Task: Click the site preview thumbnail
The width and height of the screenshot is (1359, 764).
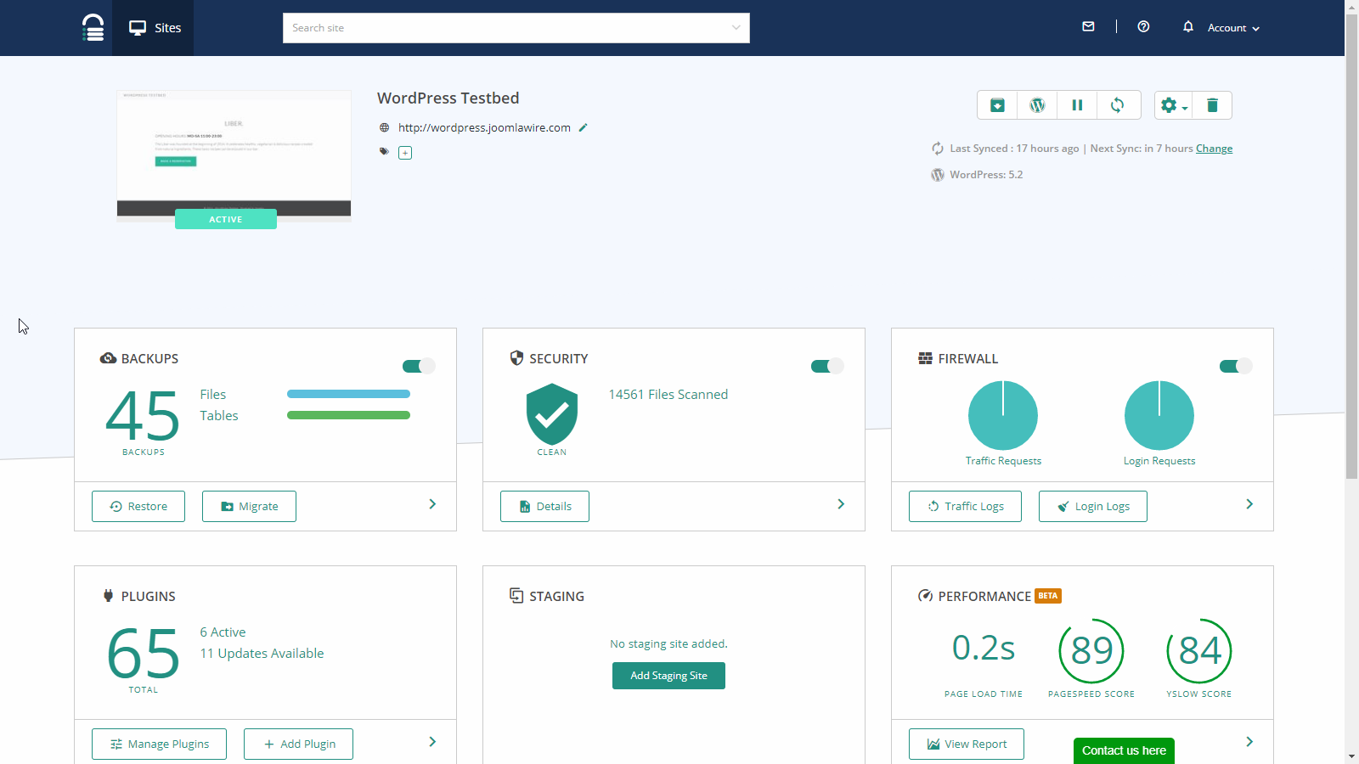Action: [x=234, y=154]
